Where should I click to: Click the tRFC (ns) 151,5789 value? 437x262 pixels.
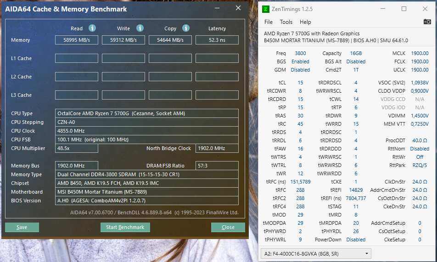tap(300, 182)
